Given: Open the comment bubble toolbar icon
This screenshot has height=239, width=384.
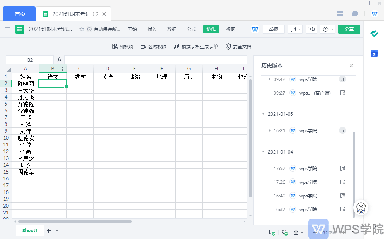Looking at the screenshot, I should click(293, 29).
